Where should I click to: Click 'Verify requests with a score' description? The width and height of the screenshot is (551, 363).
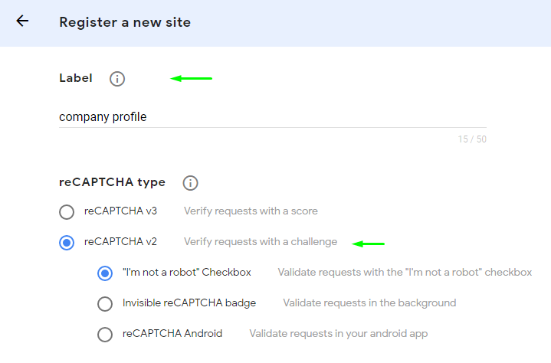[x=251, y=211]
